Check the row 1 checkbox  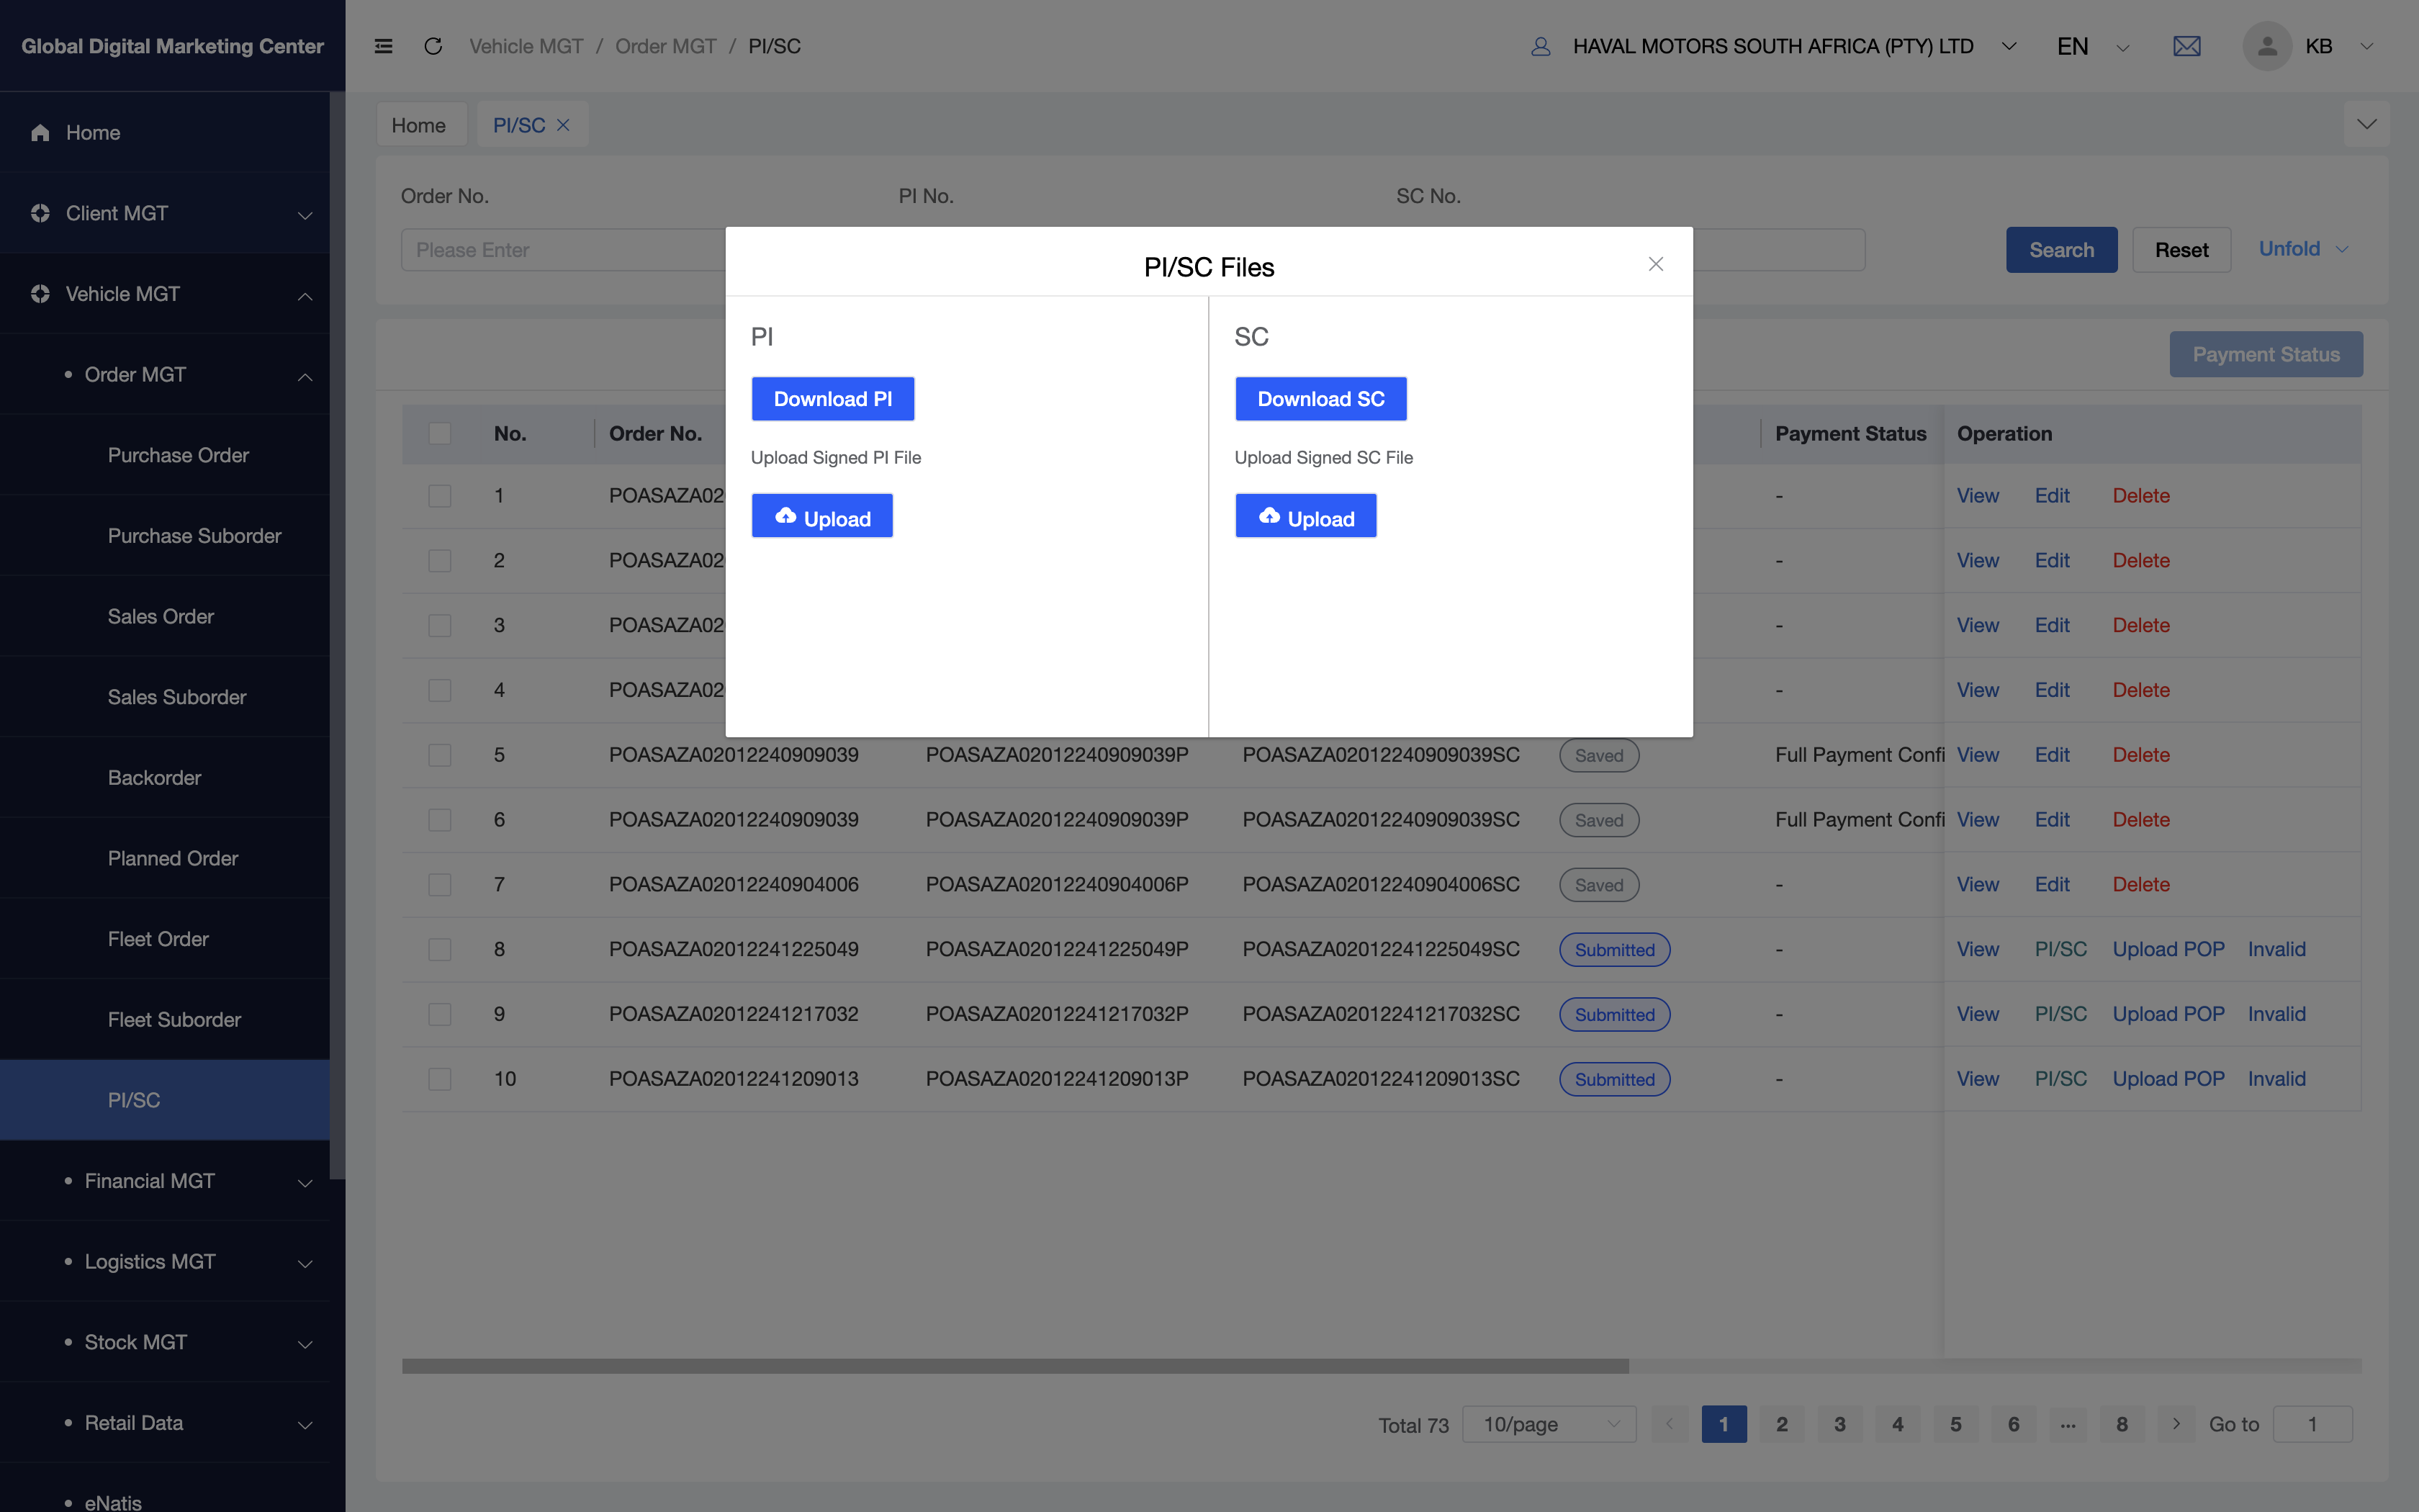click(440, 496)
